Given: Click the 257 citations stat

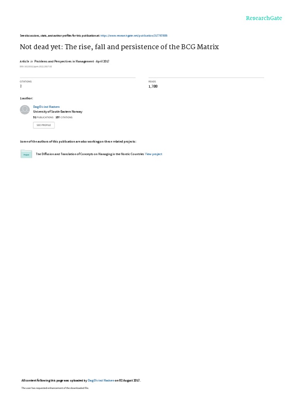Looking at the screenshot, I should point(64,117).
